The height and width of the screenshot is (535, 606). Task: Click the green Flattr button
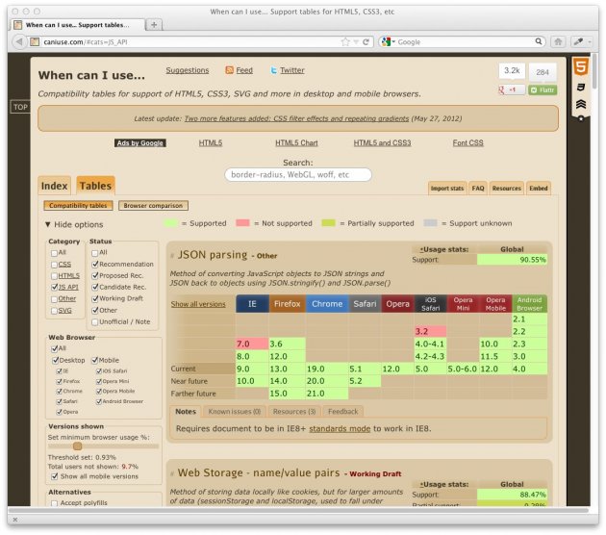[x=543, y=90]
